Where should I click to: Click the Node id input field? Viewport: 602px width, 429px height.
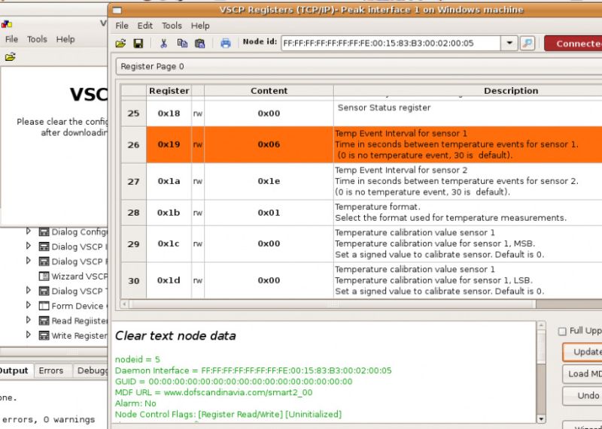point(391,44)
